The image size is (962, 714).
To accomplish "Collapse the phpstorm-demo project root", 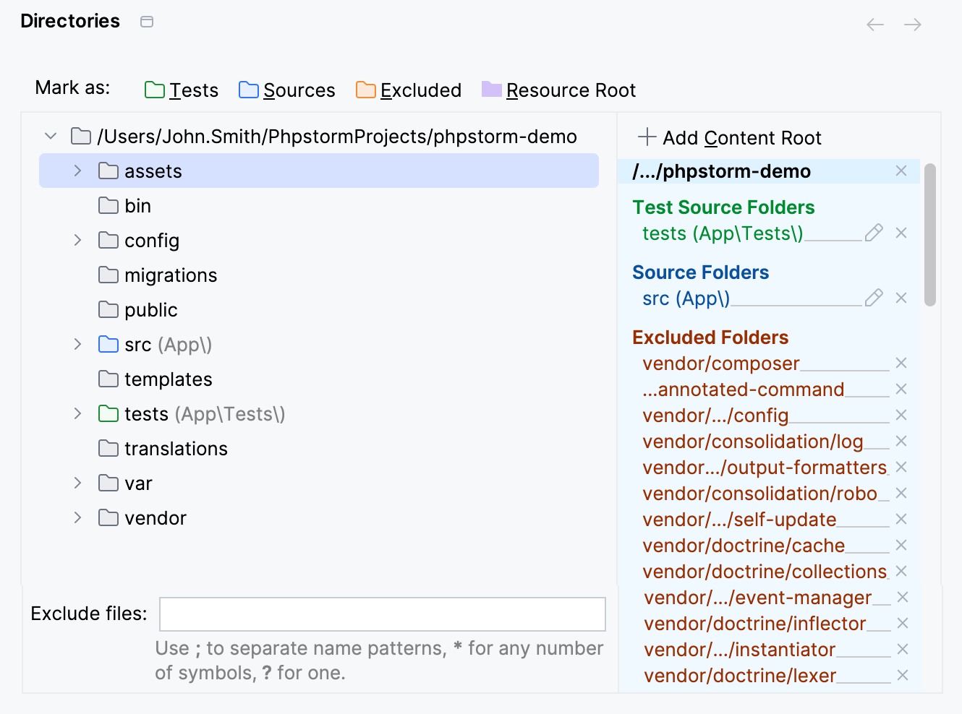I will coord(50,135).
